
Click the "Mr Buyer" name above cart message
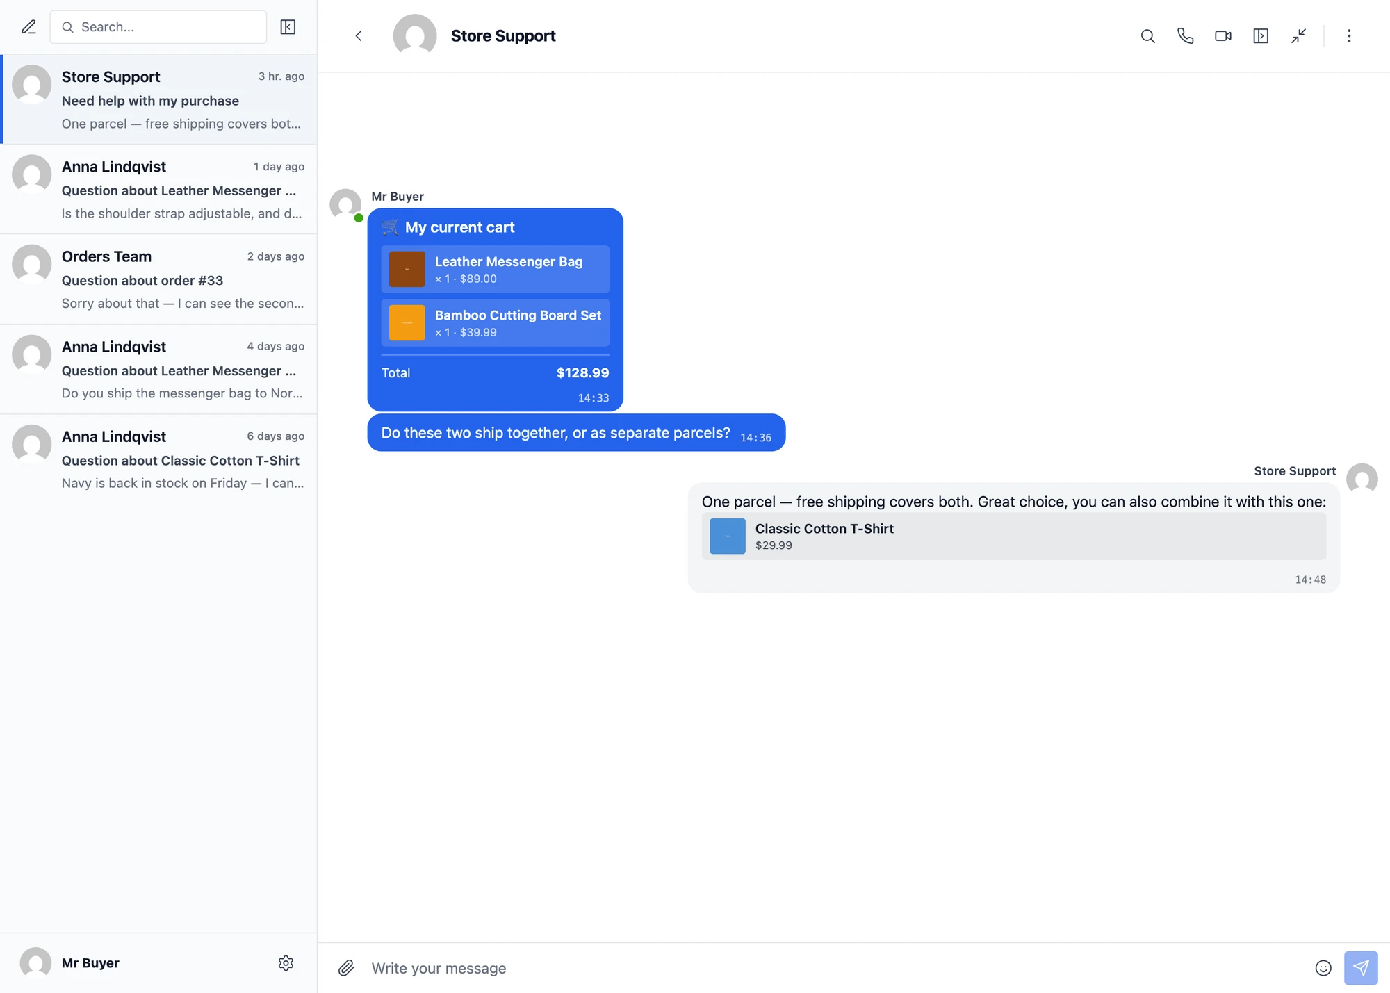[x=398, y=197]
